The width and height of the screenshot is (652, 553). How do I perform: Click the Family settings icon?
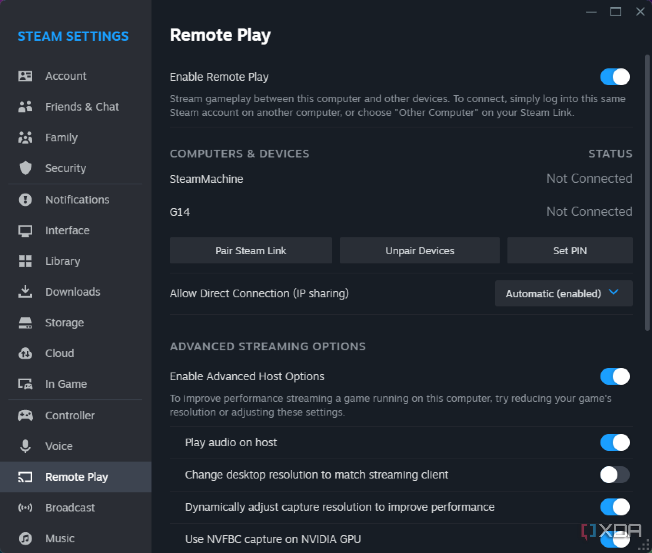point(25,137)
